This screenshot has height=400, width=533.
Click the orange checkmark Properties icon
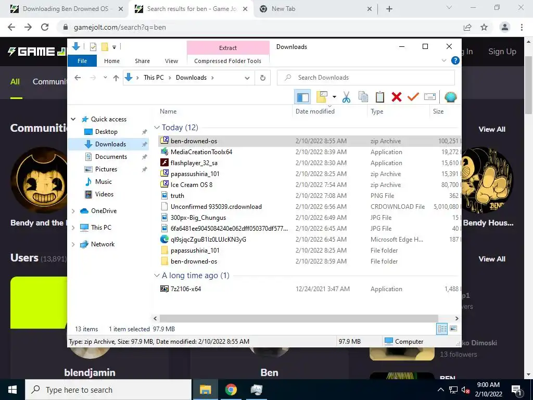413,97
